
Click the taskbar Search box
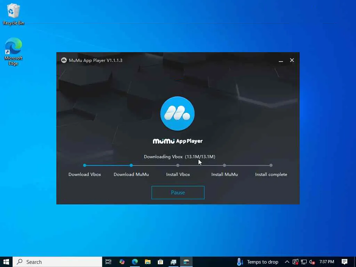click(x=57, y=262)
